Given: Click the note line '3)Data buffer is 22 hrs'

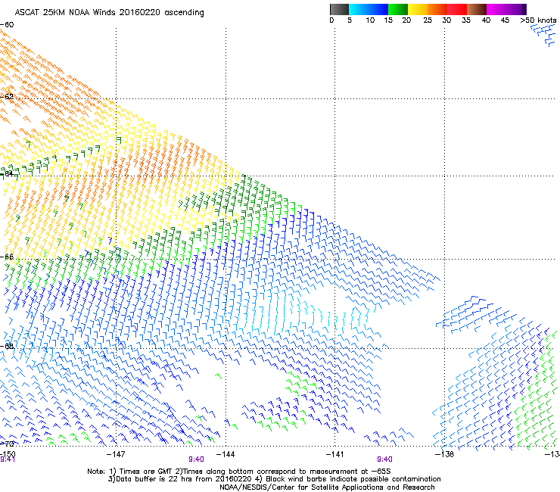Looking at the screenshot, I should point(274,479).
